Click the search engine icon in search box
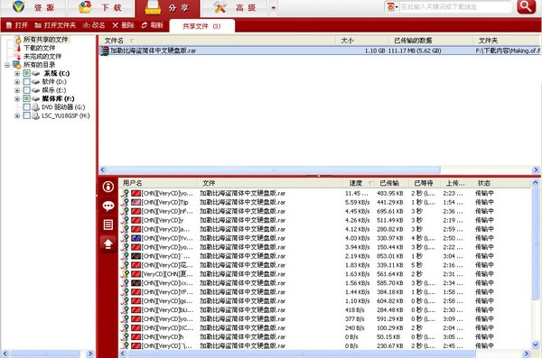The image size is (542, 358). (x=390, y=7)
